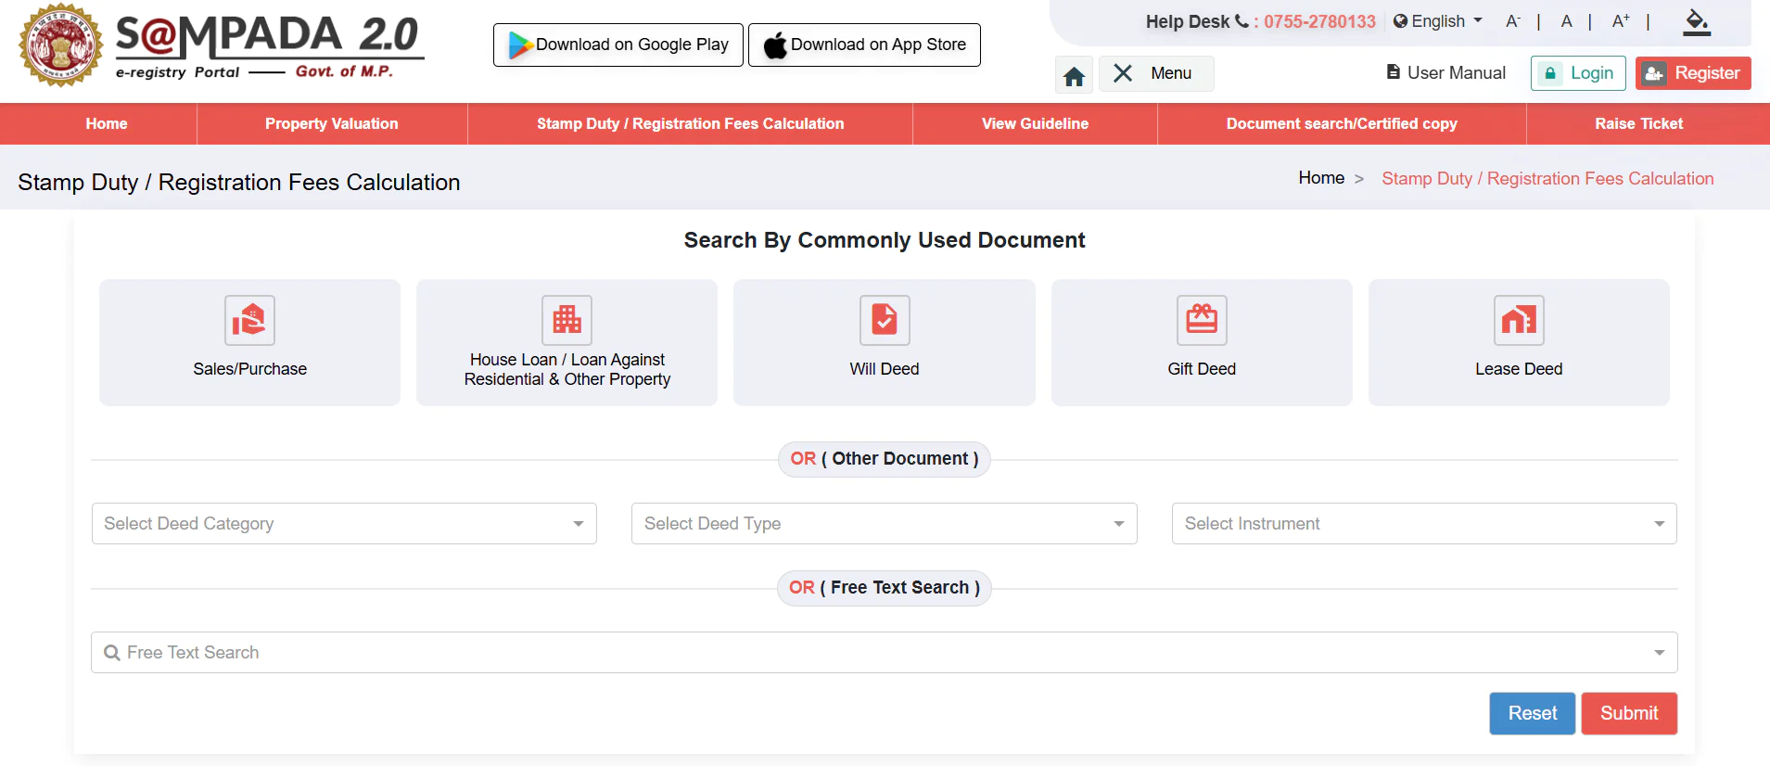This screenshot has height=766, width=1770.
Task: Click the red Submit button
Action: point(1629,713)
